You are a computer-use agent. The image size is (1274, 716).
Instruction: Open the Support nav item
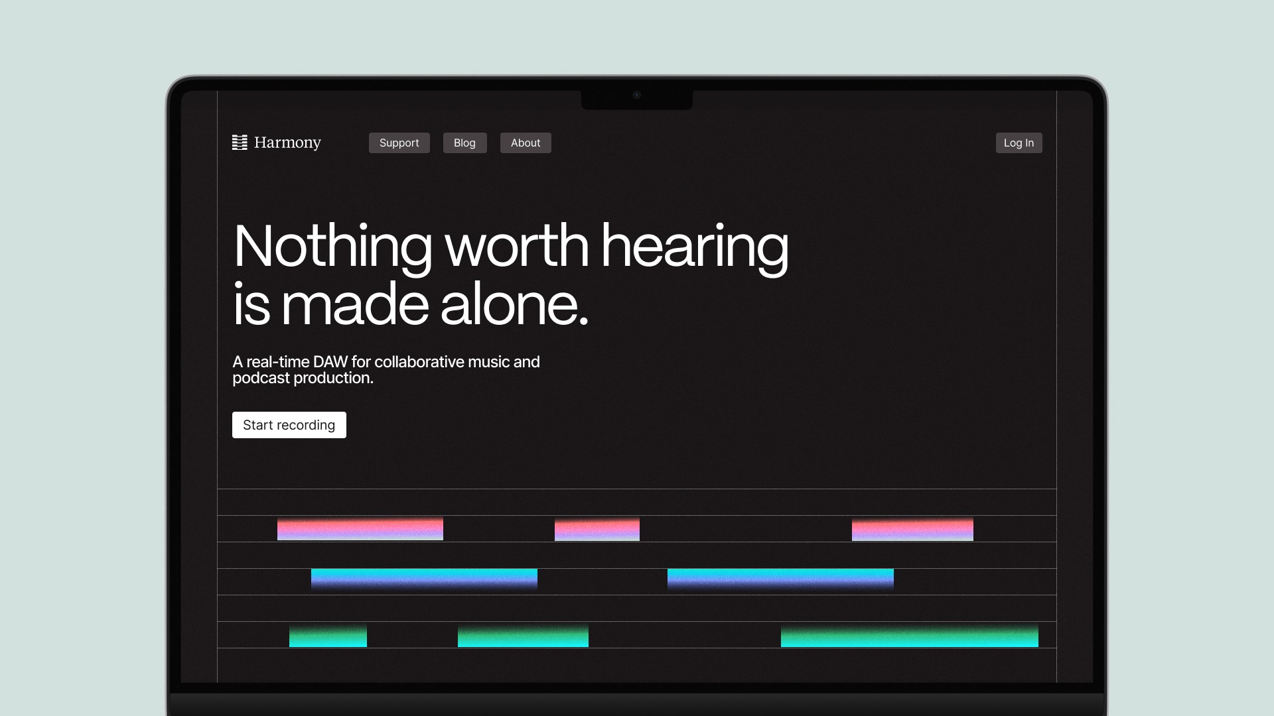click(x=399, y=143)
